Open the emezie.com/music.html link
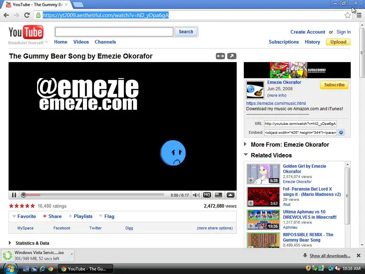 click(276, 103)
